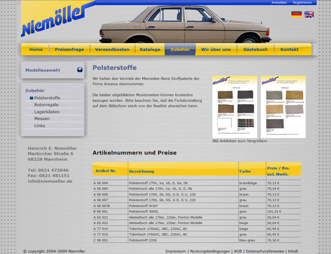Select article number A 65 022
Viewport: 331px width, 254px height.
101,223
